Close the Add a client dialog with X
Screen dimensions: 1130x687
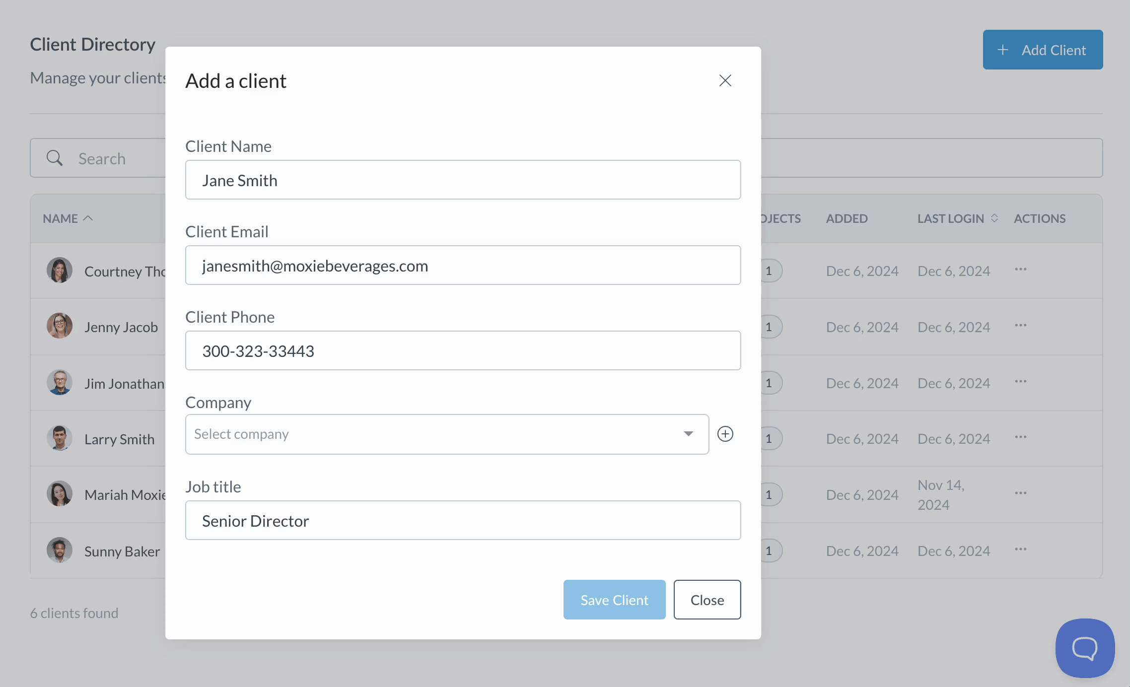coord(725,80)
